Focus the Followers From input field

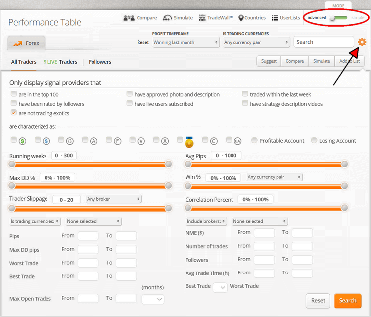pyautogui.click(x=264, y=260)
